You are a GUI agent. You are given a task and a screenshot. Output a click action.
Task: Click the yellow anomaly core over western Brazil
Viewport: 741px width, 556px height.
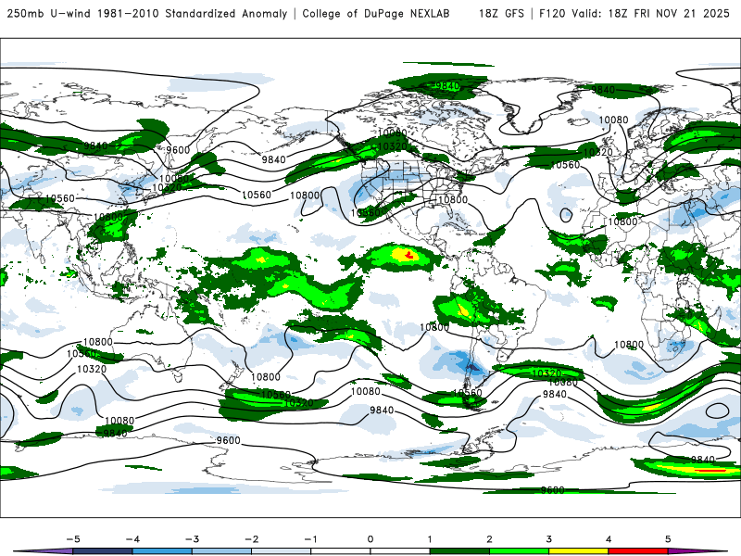click(462, 310)
